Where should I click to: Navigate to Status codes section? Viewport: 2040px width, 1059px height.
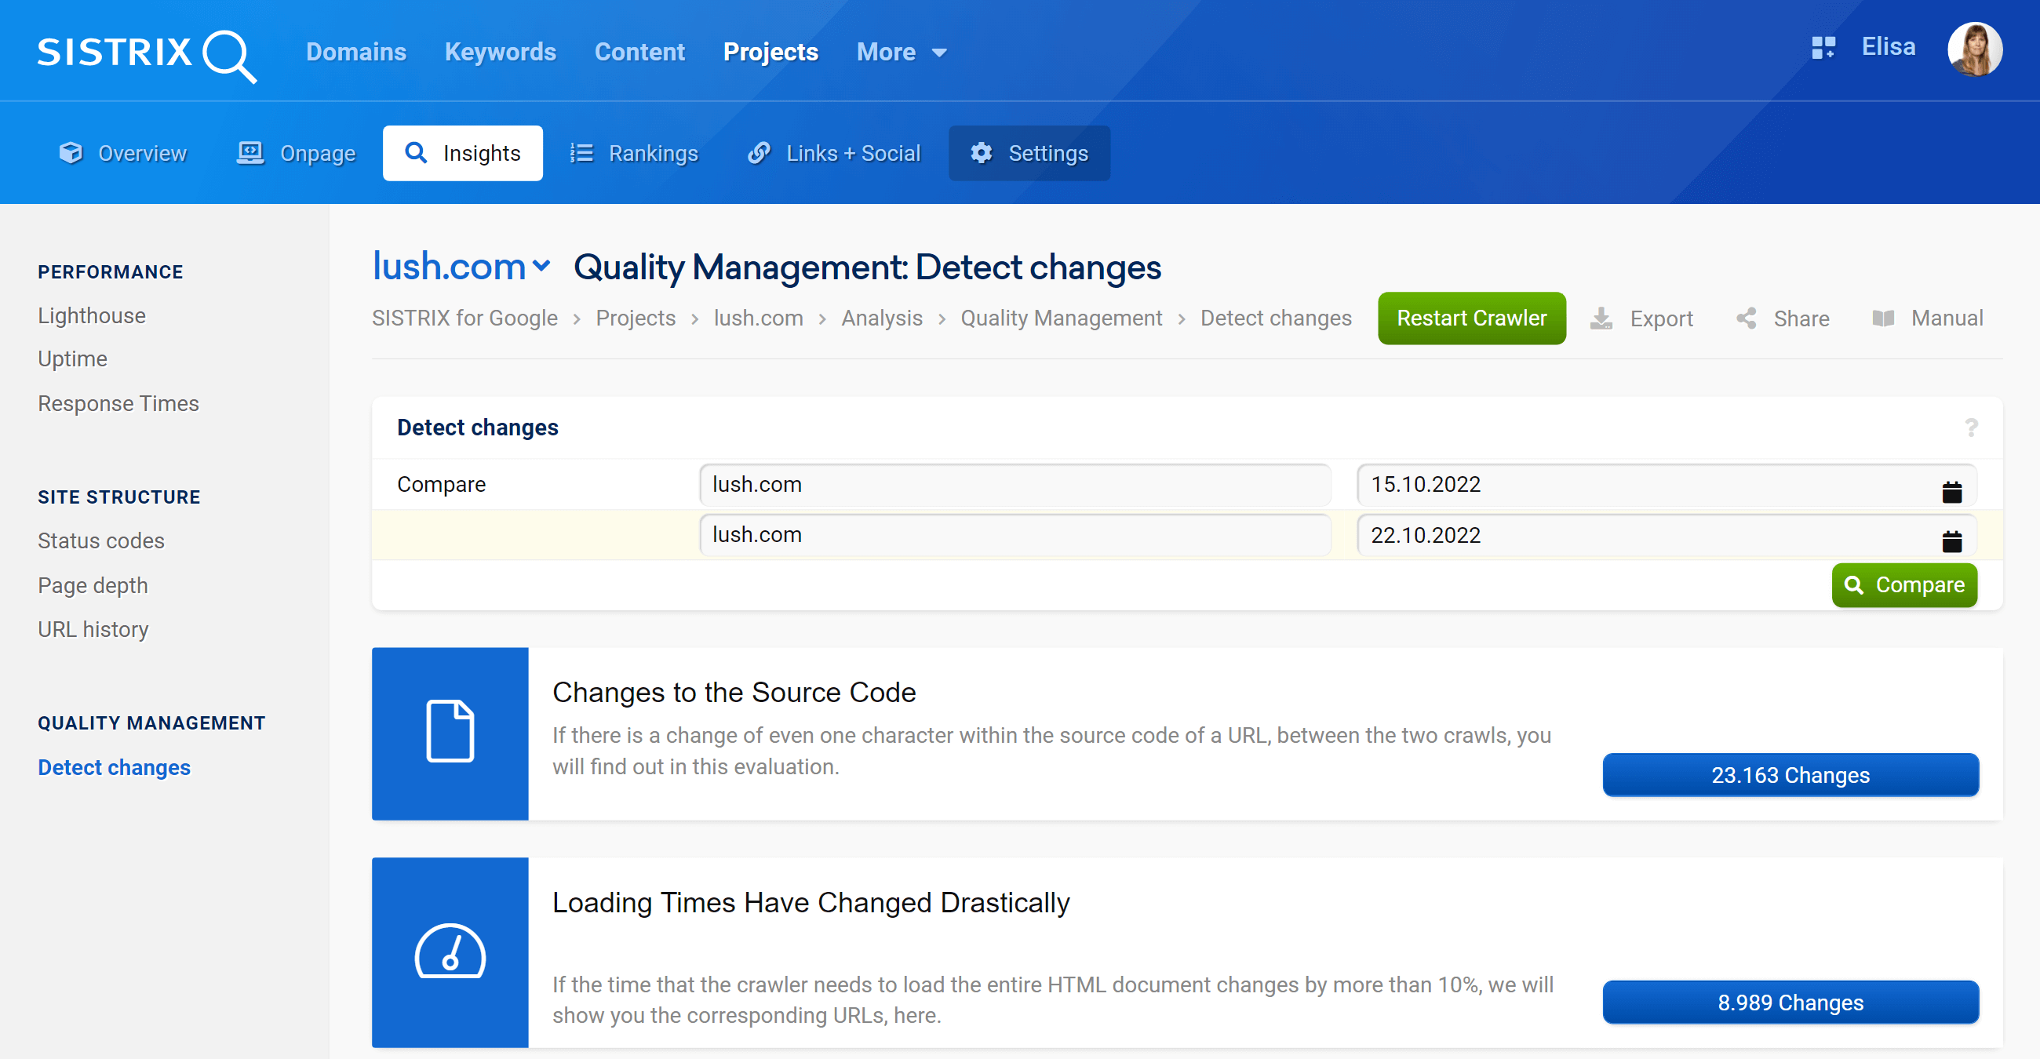click(x=101, y=540)
